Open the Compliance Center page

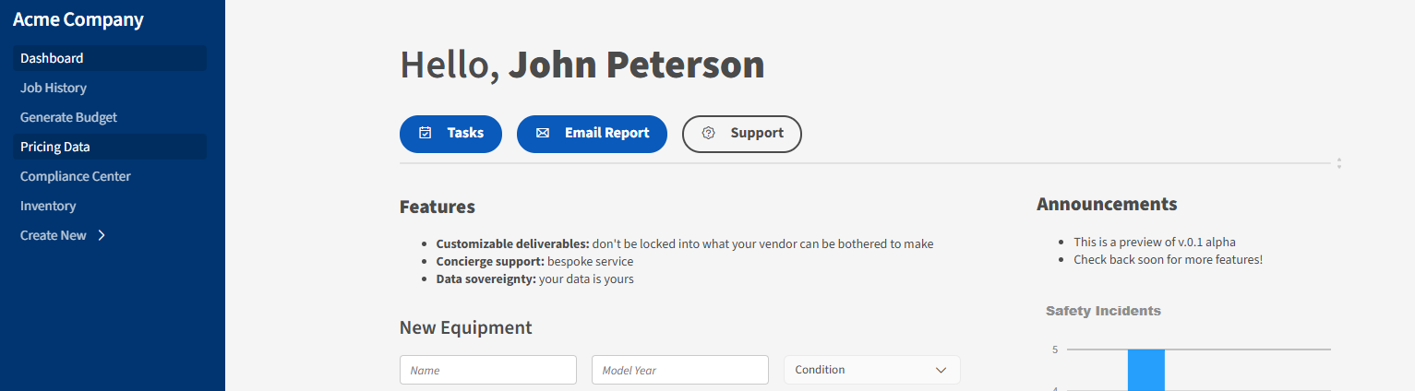[76, 176]
